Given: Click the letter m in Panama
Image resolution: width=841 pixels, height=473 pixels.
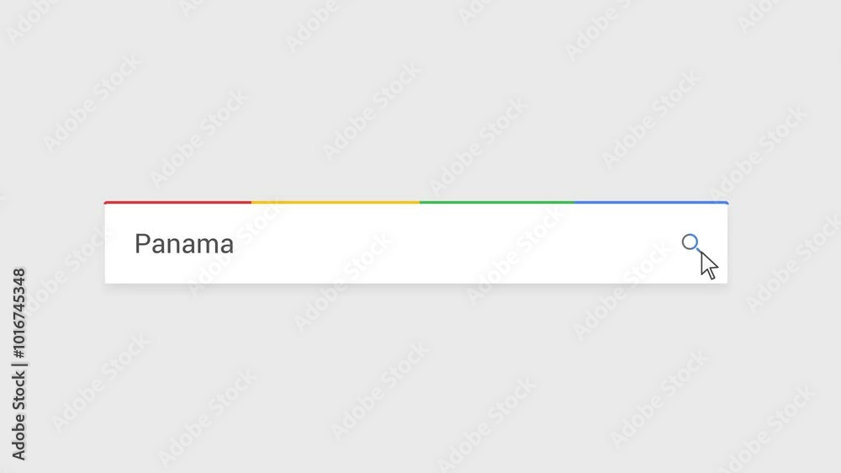Looking at the screenshot, I should [207, 247].
